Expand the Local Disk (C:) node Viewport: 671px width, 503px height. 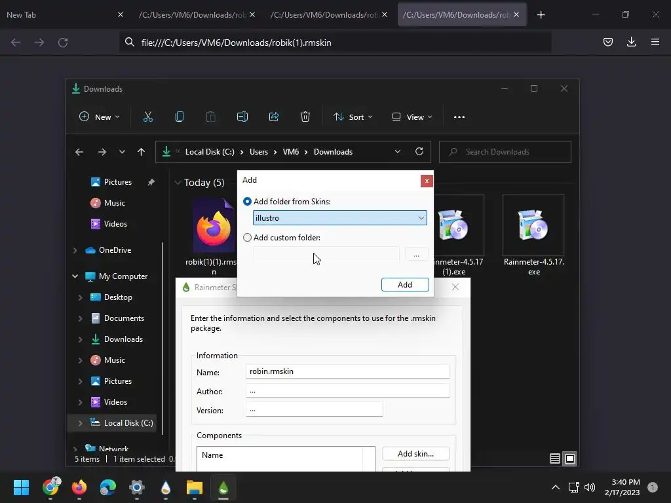pyautogui.click(x=81, y=423)
